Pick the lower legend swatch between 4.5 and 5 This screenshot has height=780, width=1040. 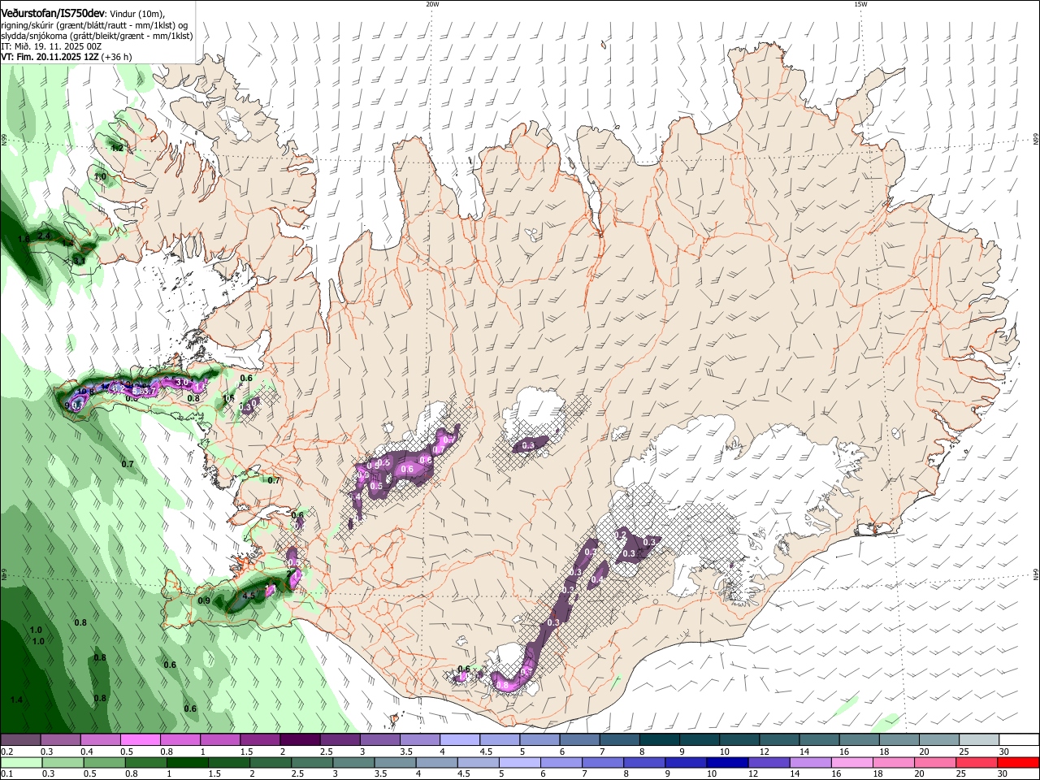pyautogui.click(x=479, y=762)
